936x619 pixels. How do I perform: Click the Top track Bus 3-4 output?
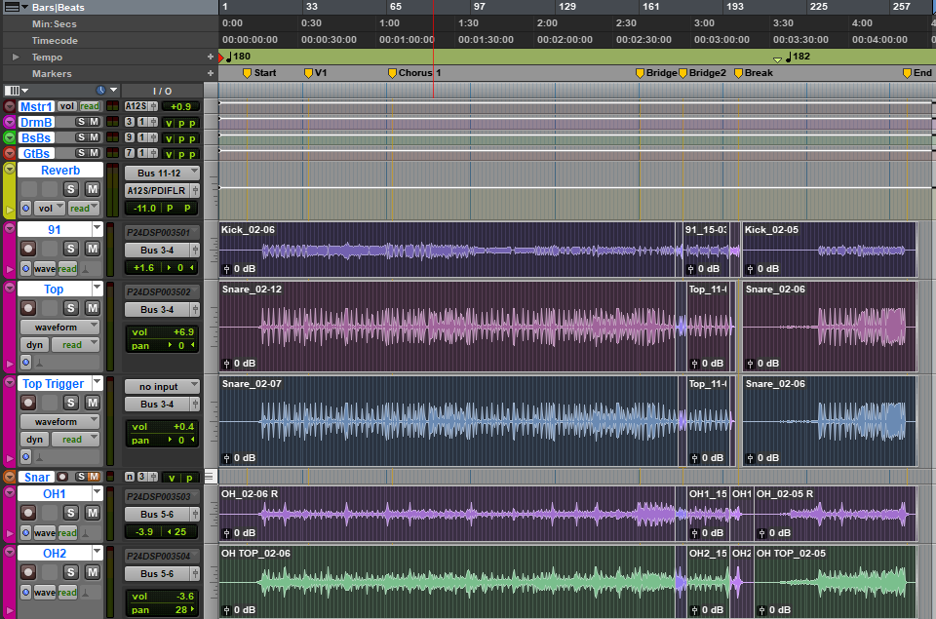point(157,309)
